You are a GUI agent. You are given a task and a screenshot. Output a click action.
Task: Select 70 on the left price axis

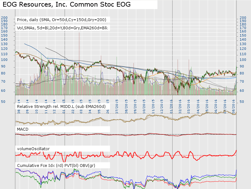3,82
